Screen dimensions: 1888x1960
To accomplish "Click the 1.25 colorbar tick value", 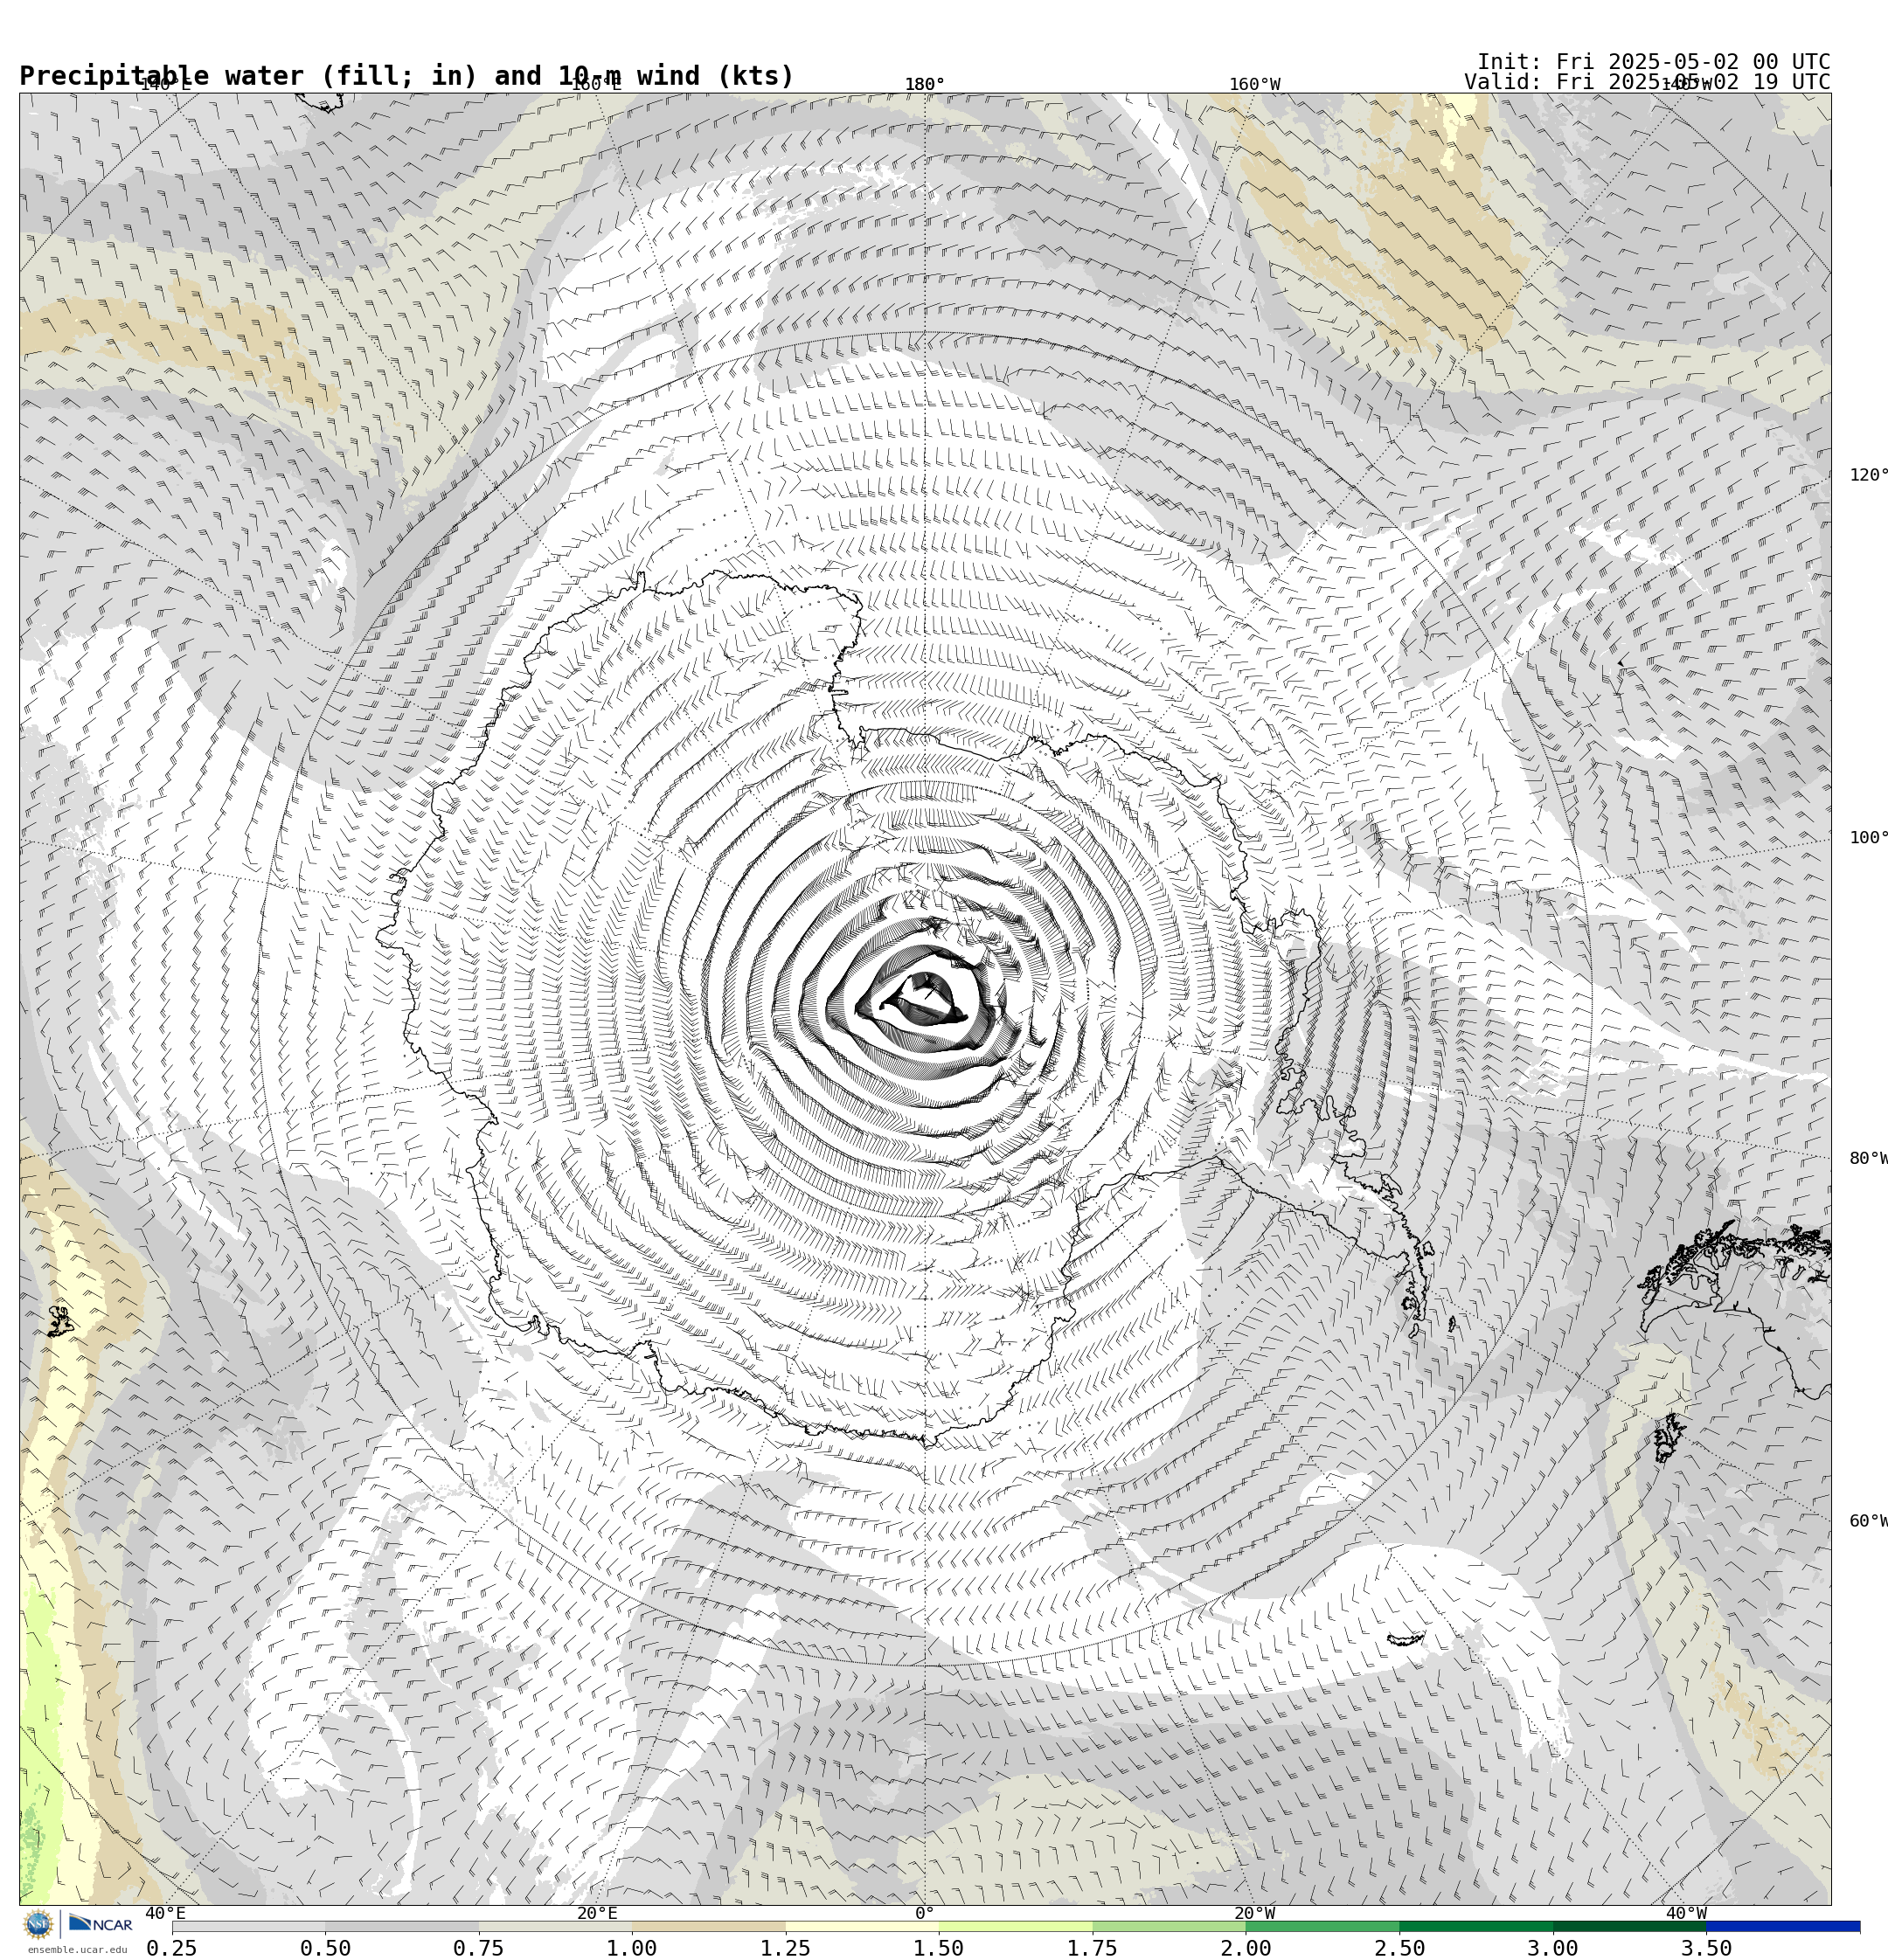I will [786, 1948].
